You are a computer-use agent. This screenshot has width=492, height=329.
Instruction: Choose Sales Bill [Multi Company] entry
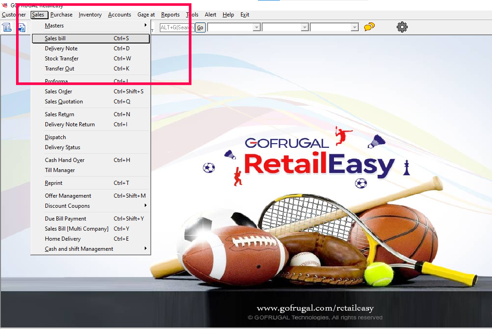coord(91,229)
